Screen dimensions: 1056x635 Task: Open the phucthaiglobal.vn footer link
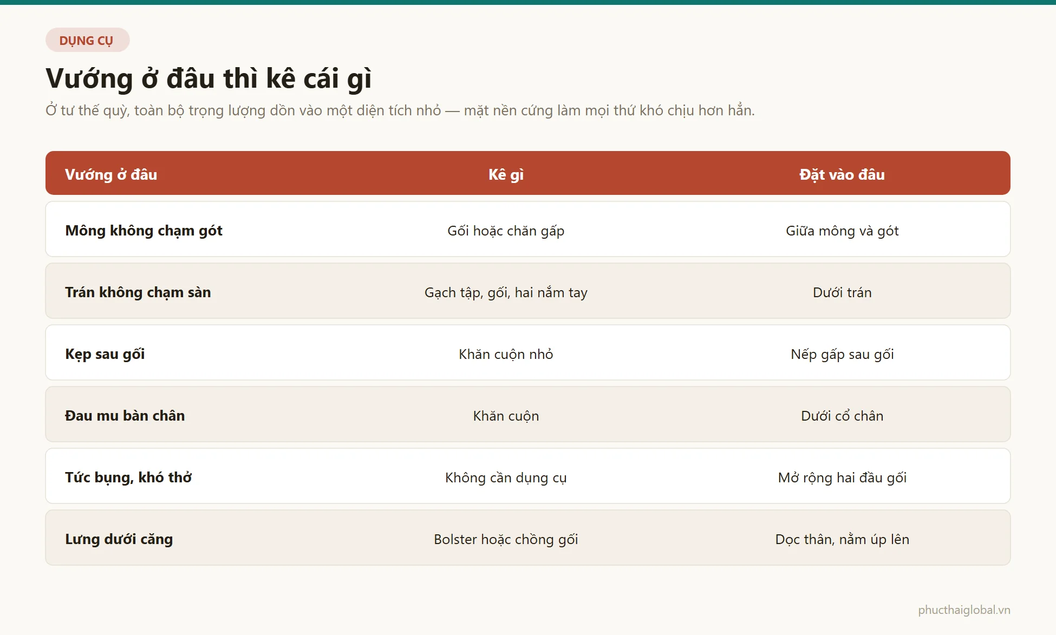tap(964, 610)
